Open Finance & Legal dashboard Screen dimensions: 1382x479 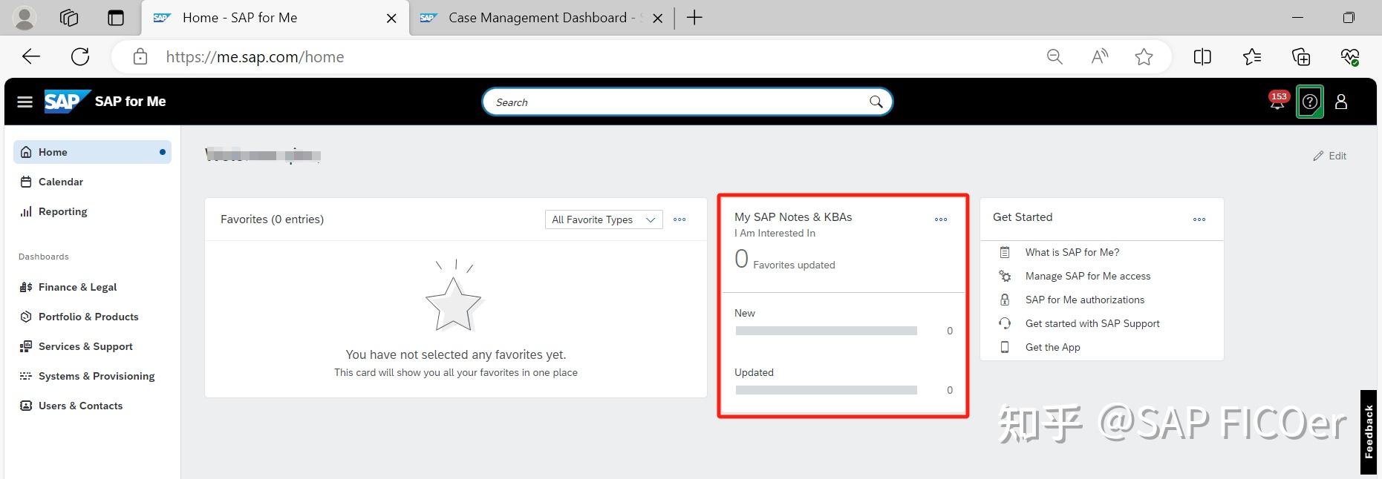coord(77,287)
